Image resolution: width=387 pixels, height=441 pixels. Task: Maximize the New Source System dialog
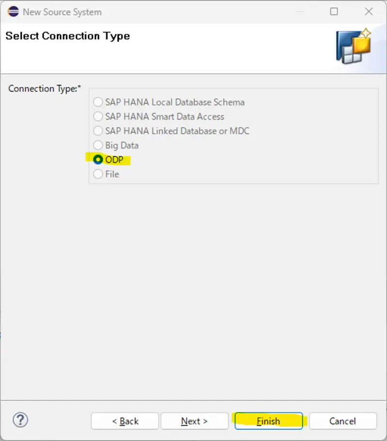click(x=334, y=12)
